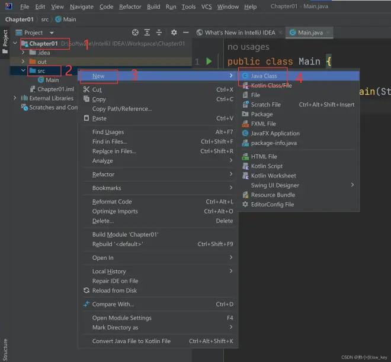Hide the Project panel with minus icon

tap(186, 33)
